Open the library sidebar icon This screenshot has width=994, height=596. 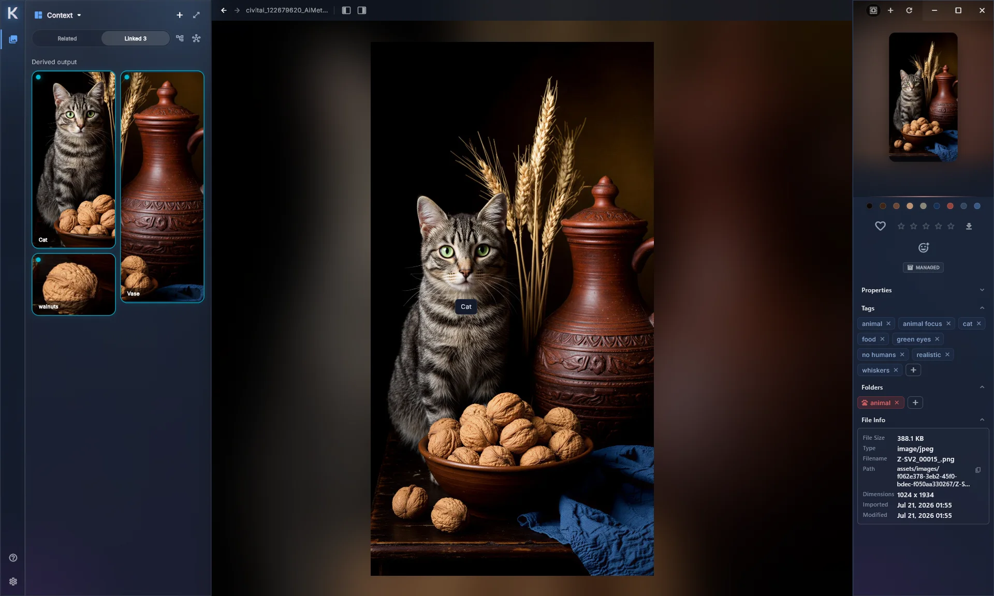coord(13,39)
